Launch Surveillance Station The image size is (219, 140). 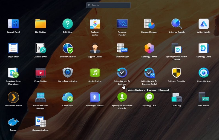[x=68, y=73]
